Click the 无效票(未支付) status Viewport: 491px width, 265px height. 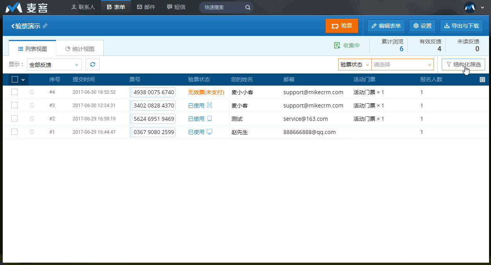click(x=206, y=92)
